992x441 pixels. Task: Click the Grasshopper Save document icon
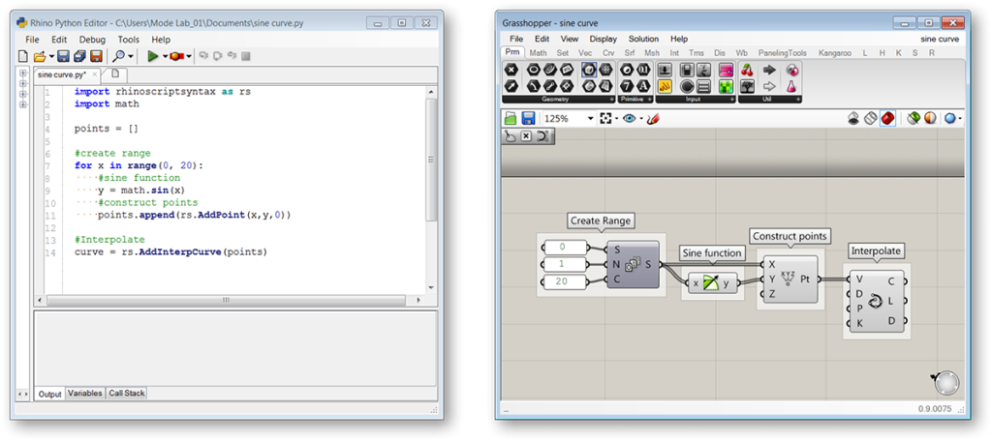pos(528,118)
